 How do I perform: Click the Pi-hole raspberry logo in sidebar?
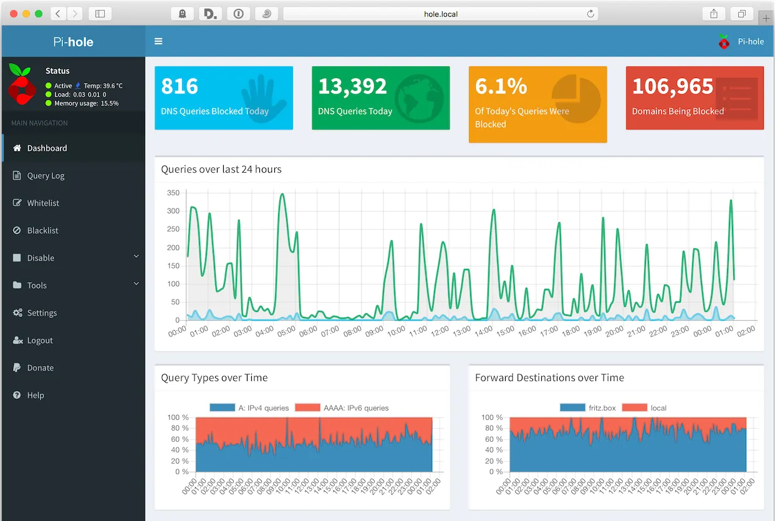22,84
